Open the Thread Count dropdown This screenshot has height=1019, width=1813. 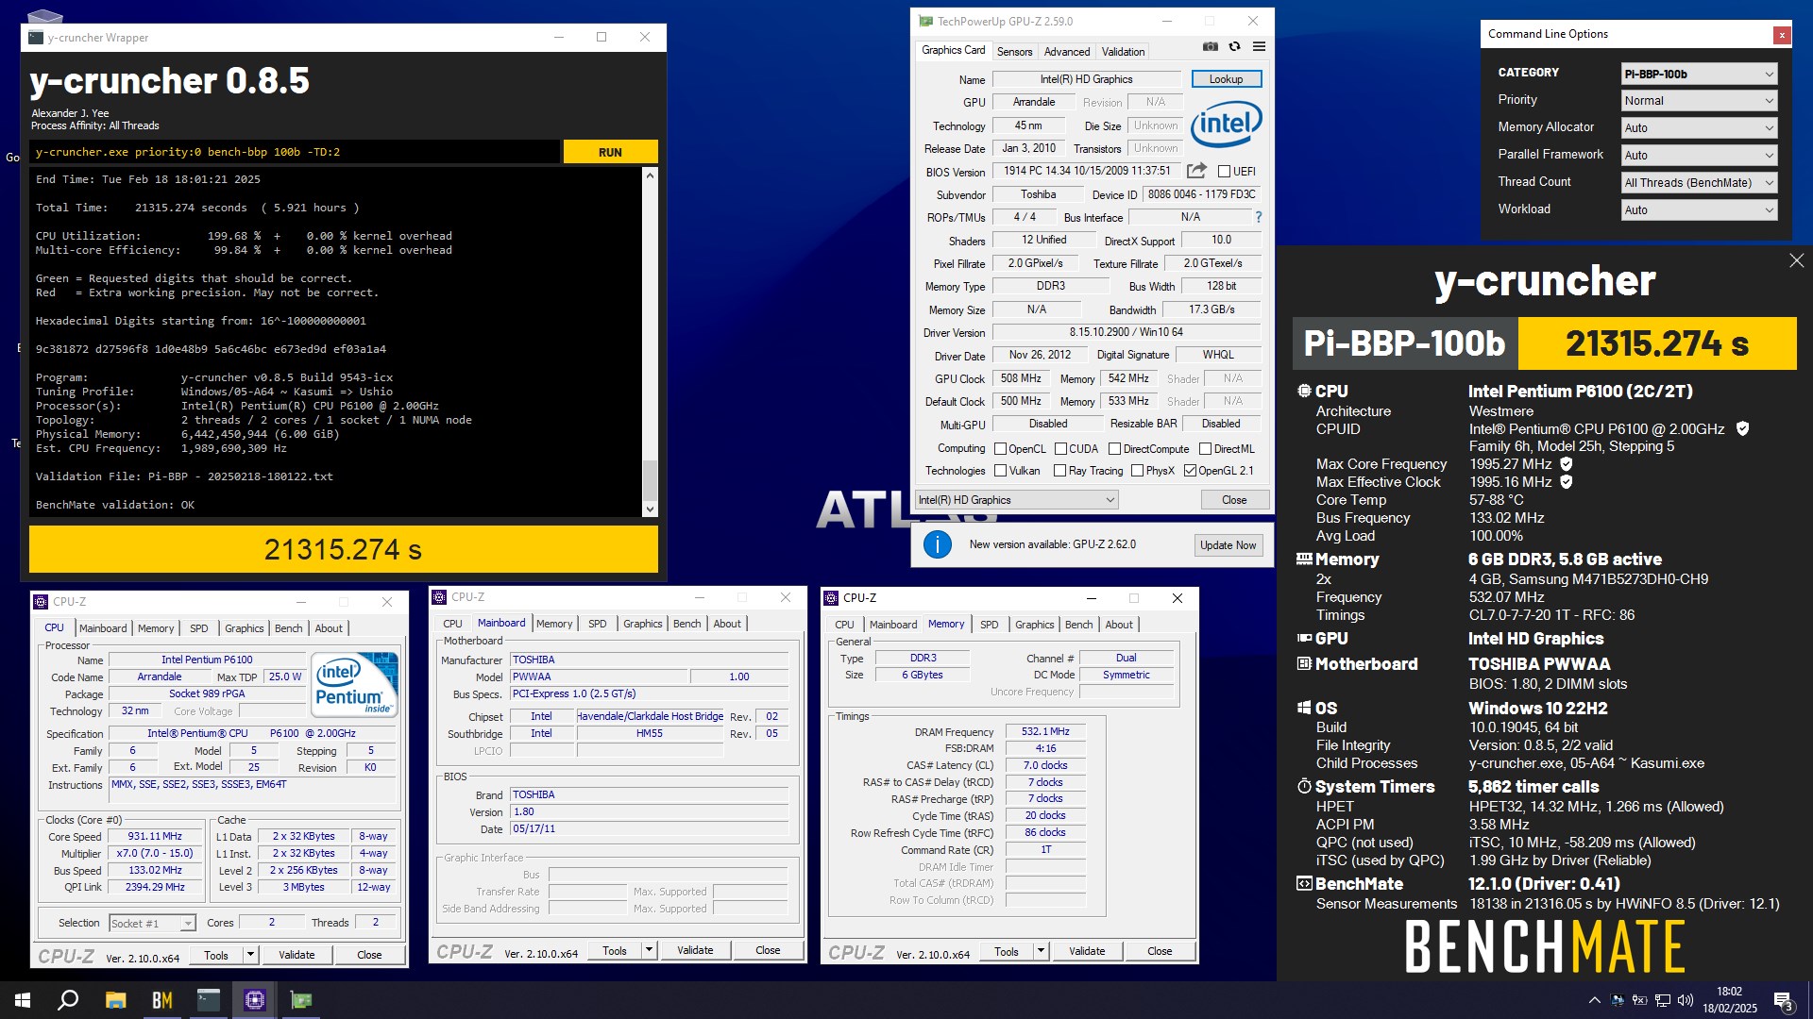[1699, 183]
